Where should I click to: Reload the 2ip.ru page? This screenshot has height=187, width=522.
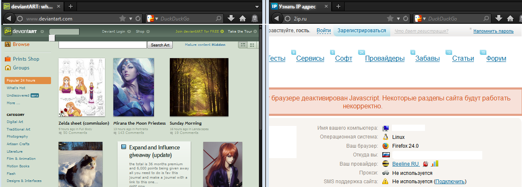406,18
